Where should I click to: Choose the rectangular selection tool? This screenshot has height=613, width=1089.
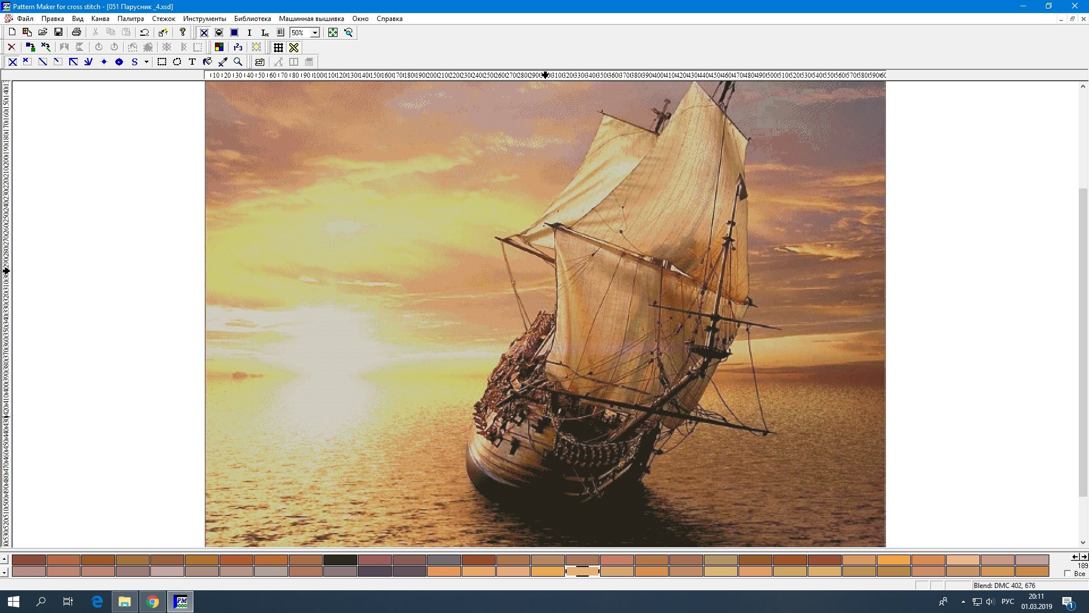[x=162, y=62]
